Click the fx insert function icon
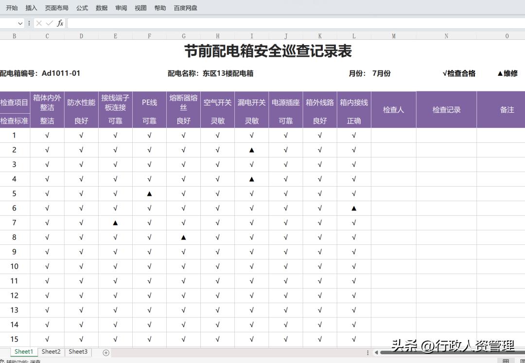 tap(59, 23)
